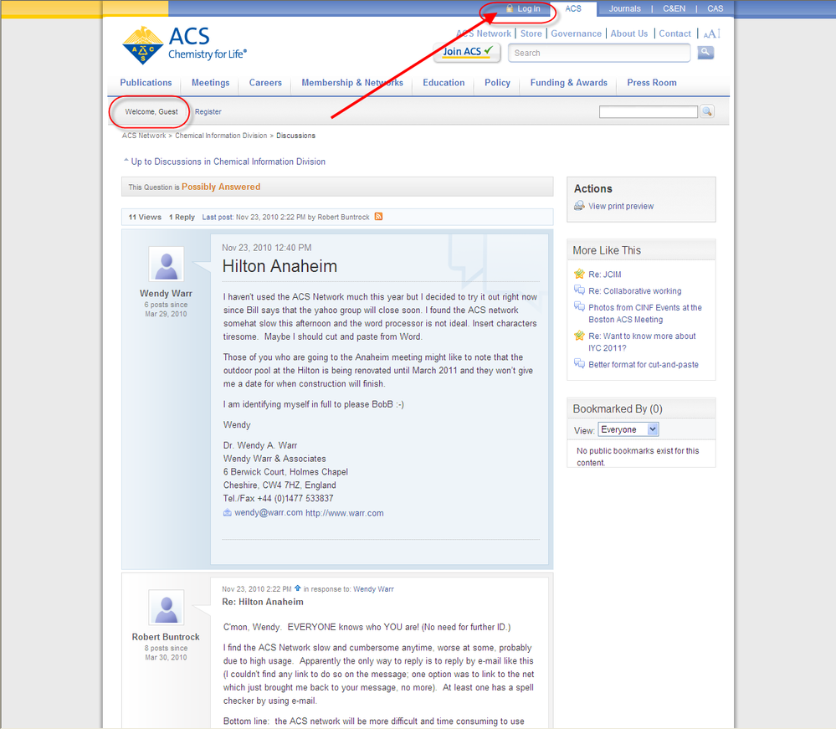Switch to the Journals top tab
The image size is (836, 729).
[624, 8]
